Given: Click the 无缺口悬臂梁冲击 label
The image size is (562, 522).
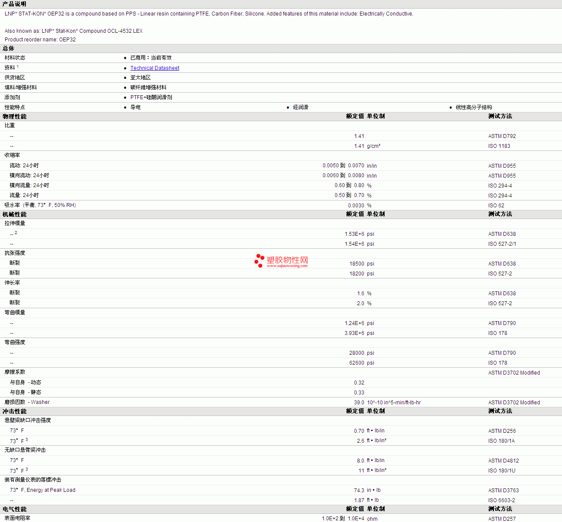Looking at the screenshot, I should click(x=25, y=450).
